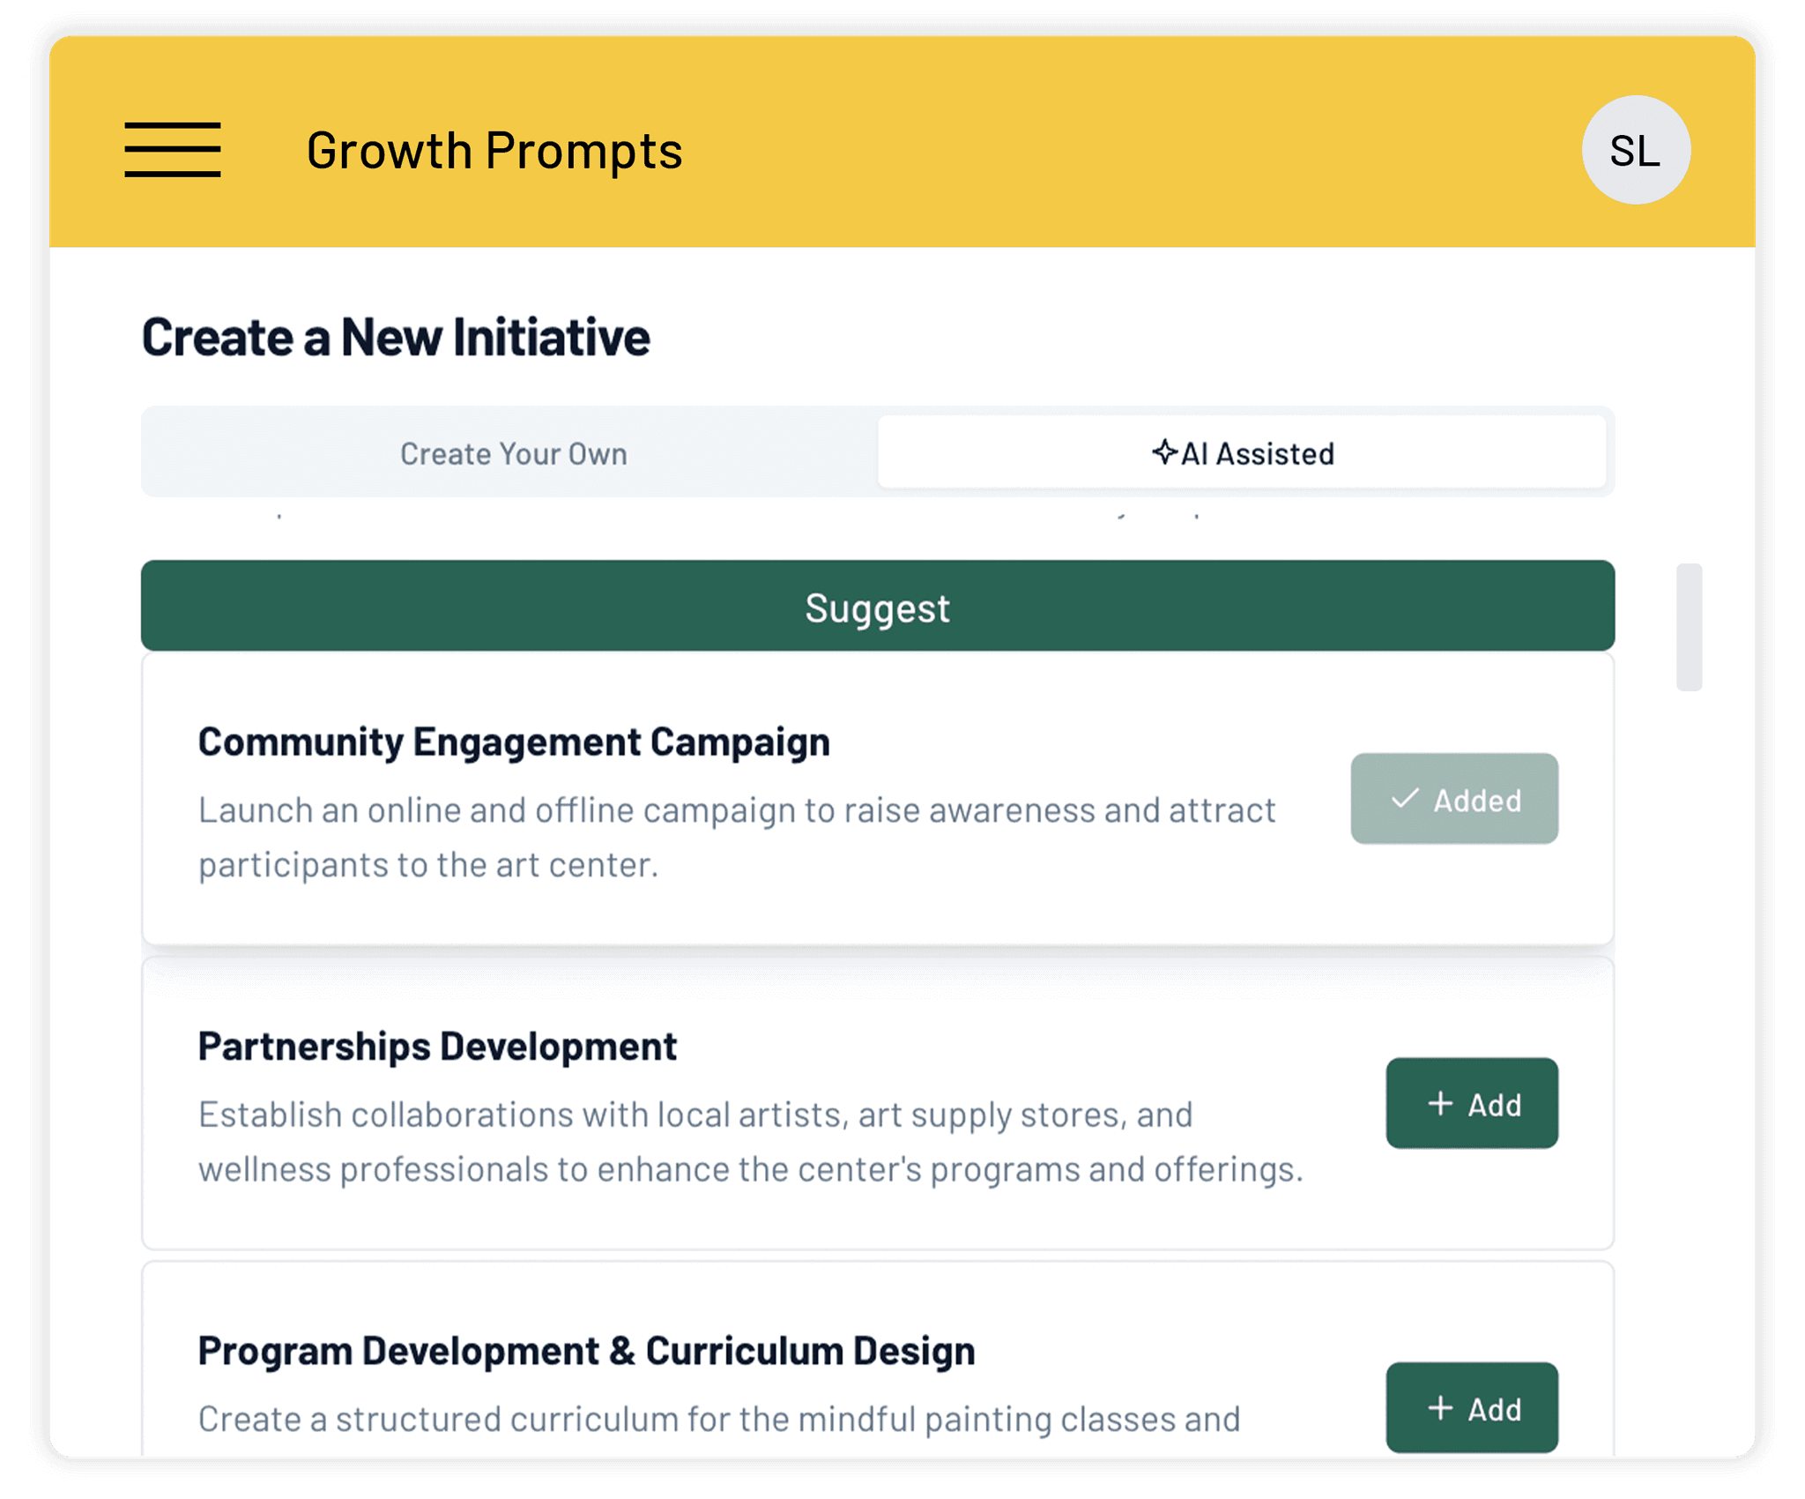Select the Partnerships Development card title
The height and width of the screenshot is (1499, 1805).
click(437, 1047)
